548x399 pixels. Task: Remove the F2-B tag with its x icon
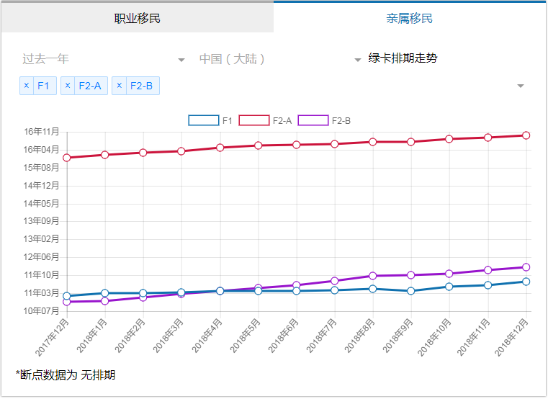coord(120,86)
